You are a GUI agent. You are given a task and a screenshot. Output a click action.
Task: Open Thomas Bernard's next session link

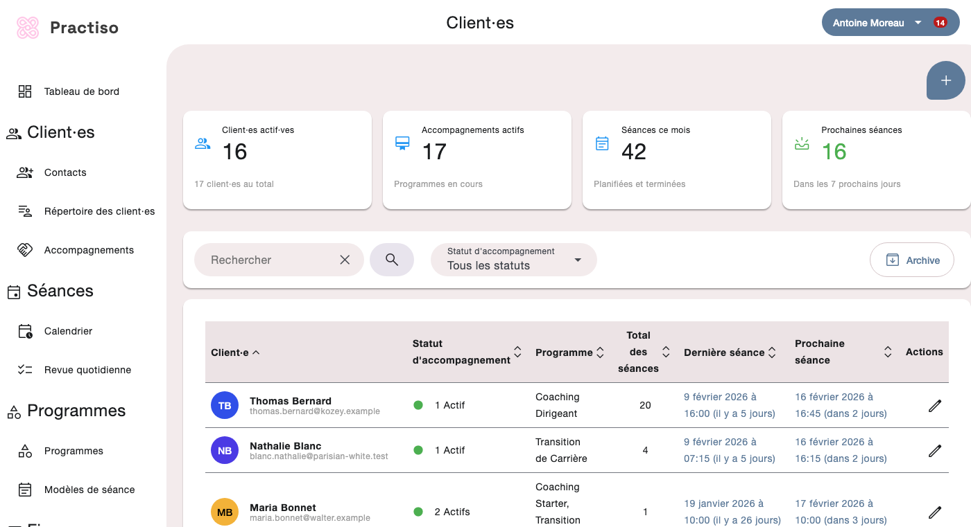point(840,405)
